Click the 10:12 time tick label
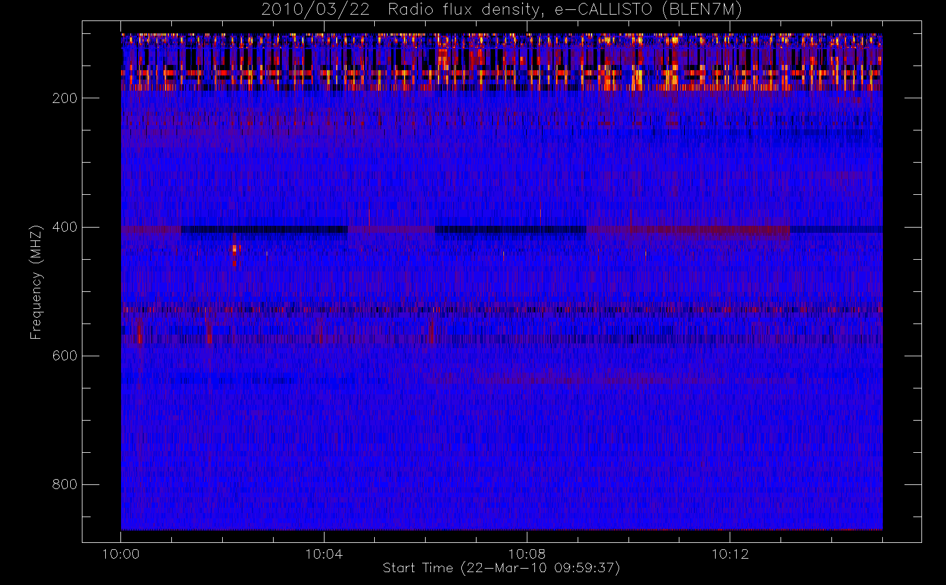 pyautogui.click(x=730, y=554)
